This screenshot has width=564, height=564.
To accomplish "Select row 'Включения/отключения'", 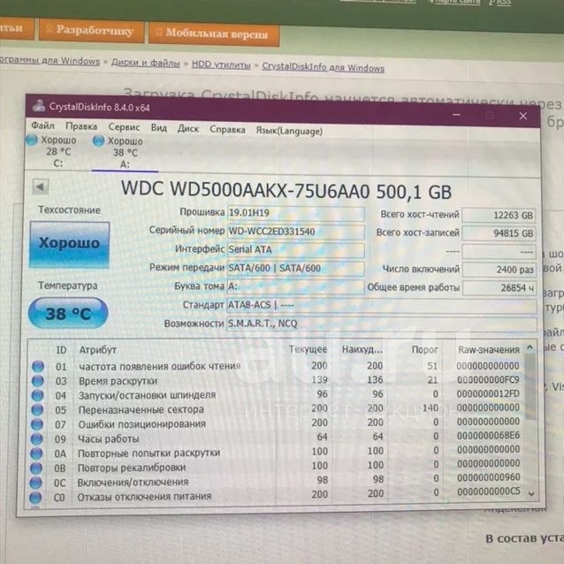I will pyautogui.click(x=277, y=481).
